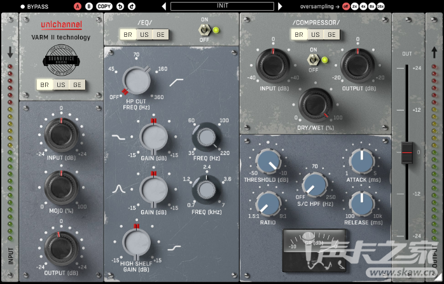
Task: Click the bell curve icon
Action: tap(119, 189)
